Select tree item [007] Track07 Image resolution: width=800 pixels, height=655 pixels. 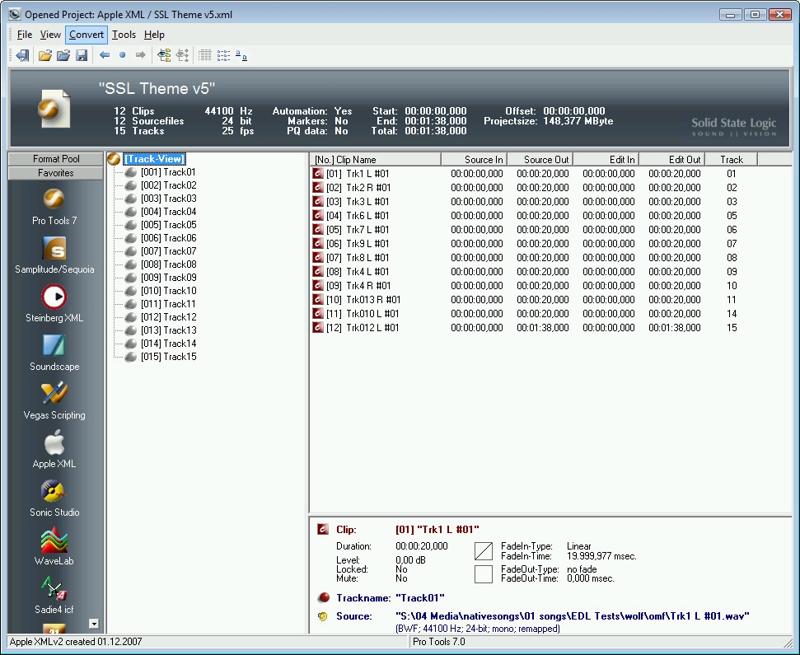coord(168,251)
